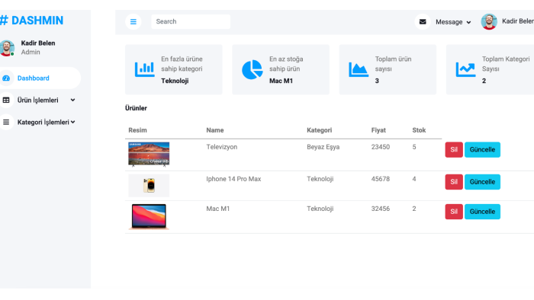This screenshot has height=300, width=534.
Task: Expand the Kategori İşlemleri menu chevron
Action: pos(73,122)
